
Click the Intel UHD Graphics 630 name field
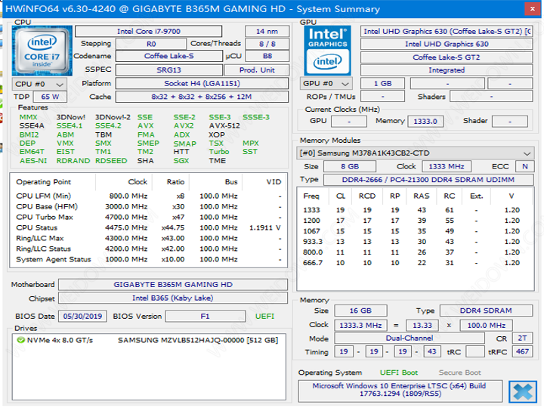447,44
